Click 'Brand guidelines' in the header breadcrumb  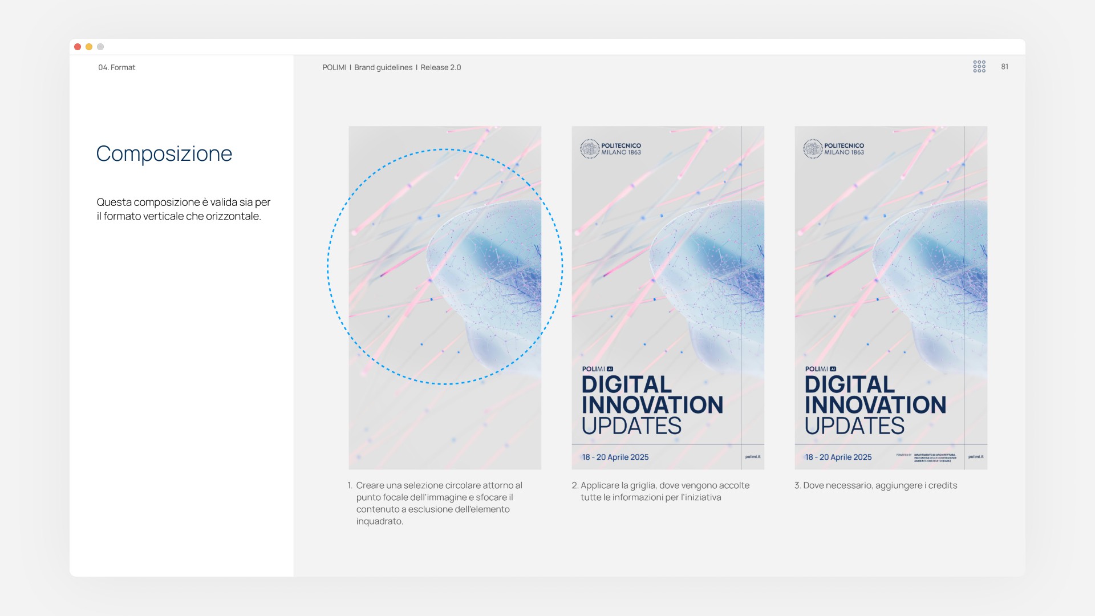pos(383,67)
